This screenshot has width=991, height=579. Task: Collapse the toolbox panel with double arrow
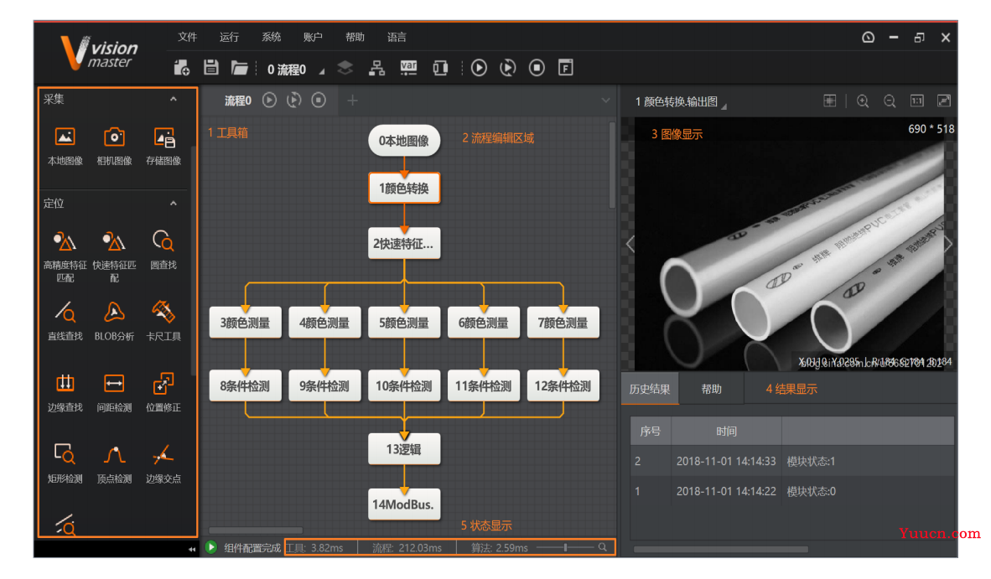point(192,550)
